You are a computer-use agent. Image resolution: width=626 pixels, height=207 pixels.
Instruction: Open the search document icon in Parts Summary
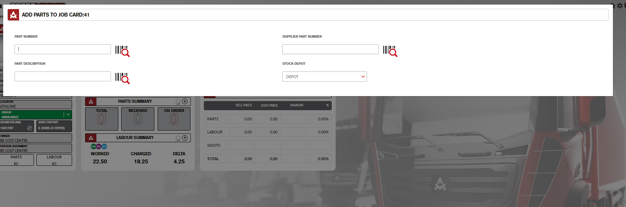point(178,102)
